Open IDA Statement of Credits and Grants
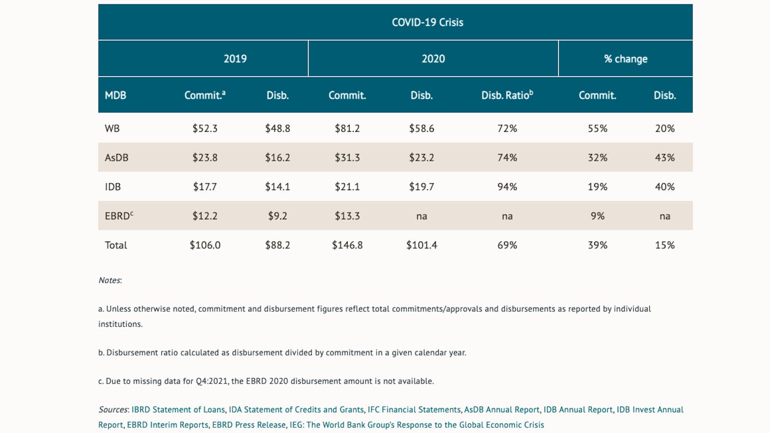 click(296, 409)
